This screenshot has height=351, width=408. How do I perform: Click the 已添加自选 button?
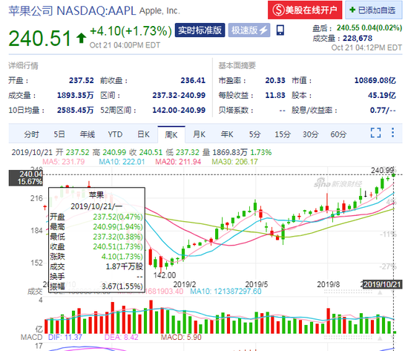[373, 10]
